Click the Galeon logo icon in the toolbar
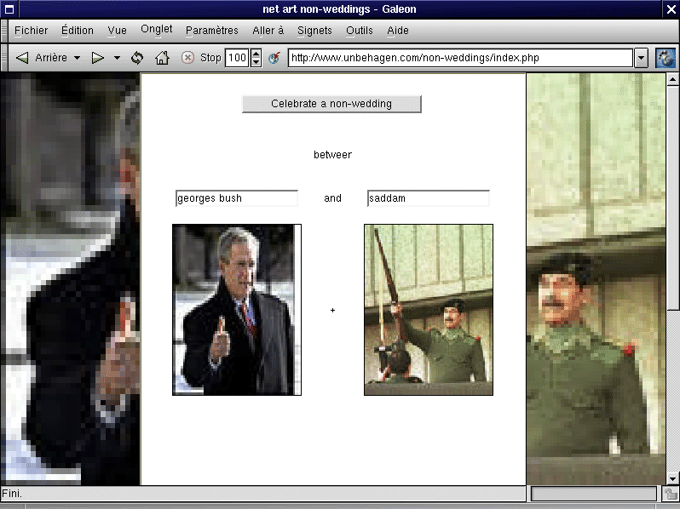680x509 pixels. [x=666, y=58]
